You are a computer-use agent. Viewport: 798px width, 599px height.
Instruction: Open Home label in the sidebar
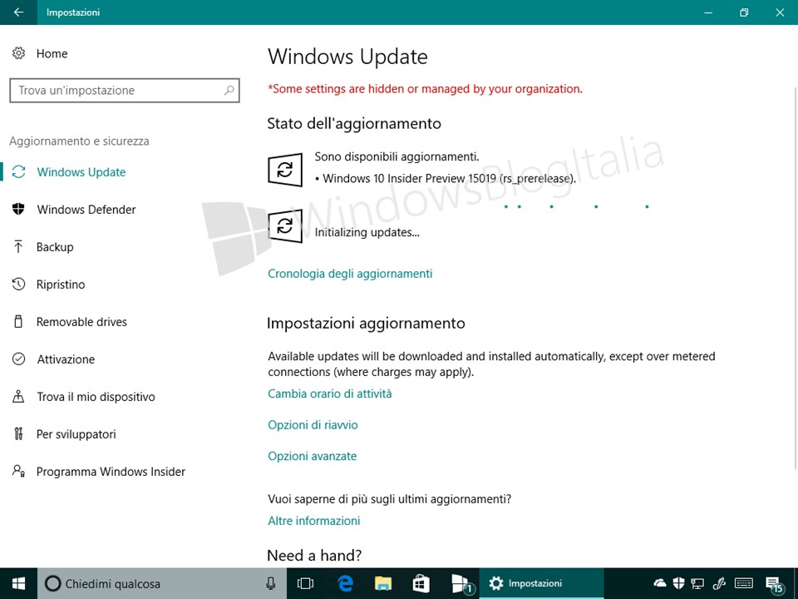click(x=52, y=53)
